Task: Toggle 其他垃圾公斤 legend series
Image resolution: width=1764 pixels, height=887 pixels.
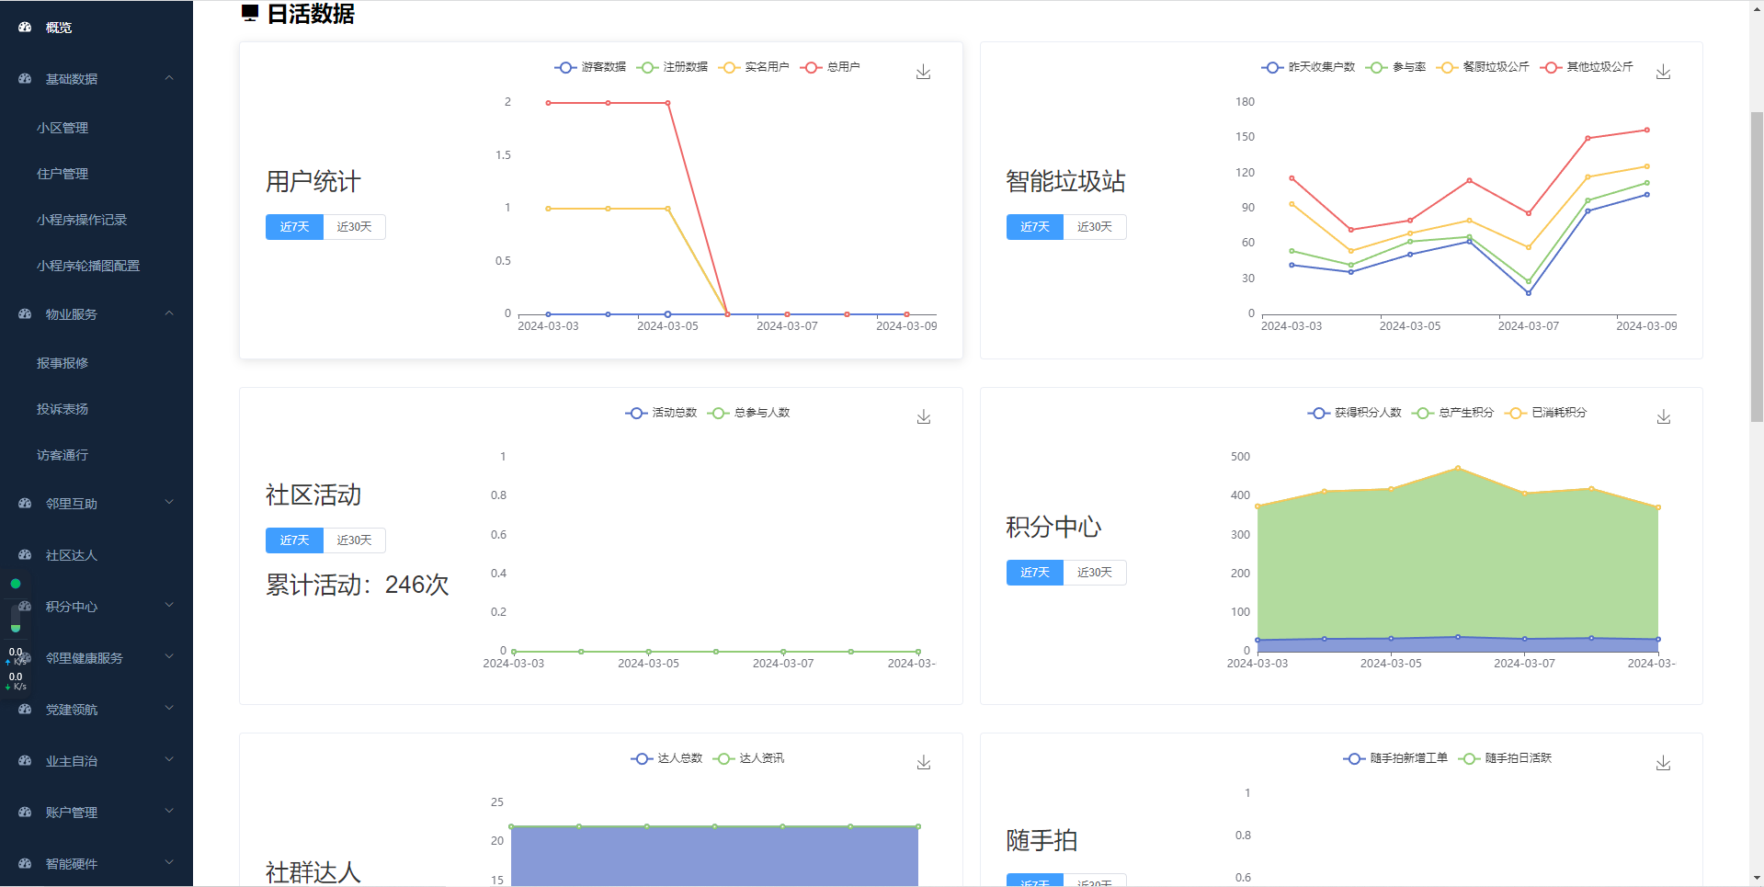Action: [x=1587, y=67]
